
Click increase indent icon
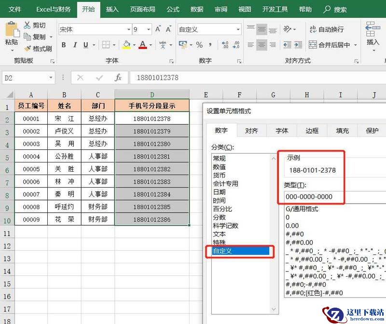point(298,45)
